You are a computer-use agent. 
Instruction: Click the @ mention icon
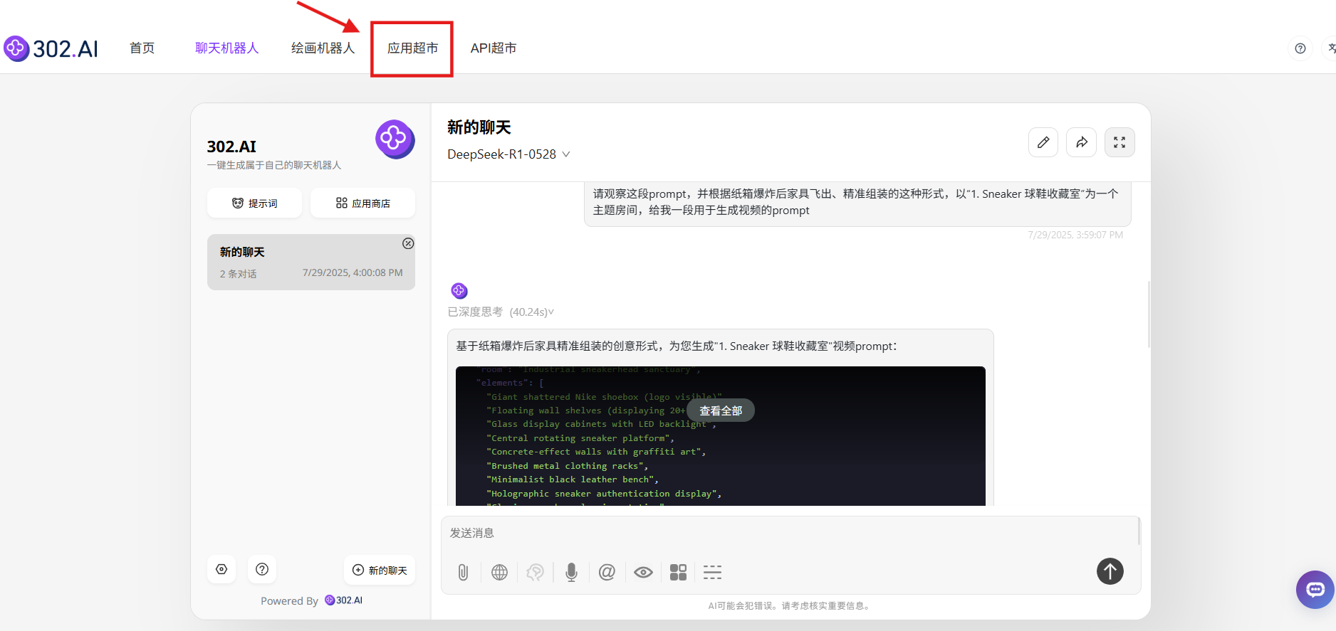point(607,572)
